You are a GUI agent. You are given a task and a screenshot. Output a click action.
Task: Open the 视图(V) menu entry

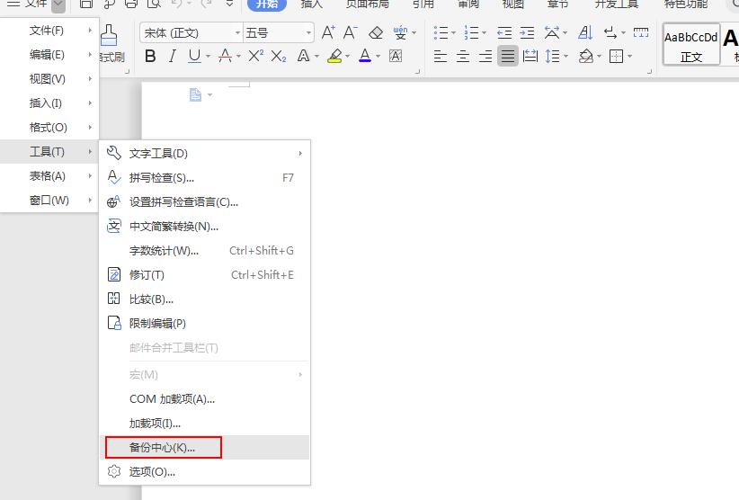click(49, 79)
